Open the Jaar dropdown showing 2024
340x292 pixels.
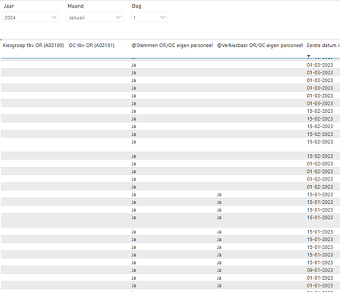[30, 17]
